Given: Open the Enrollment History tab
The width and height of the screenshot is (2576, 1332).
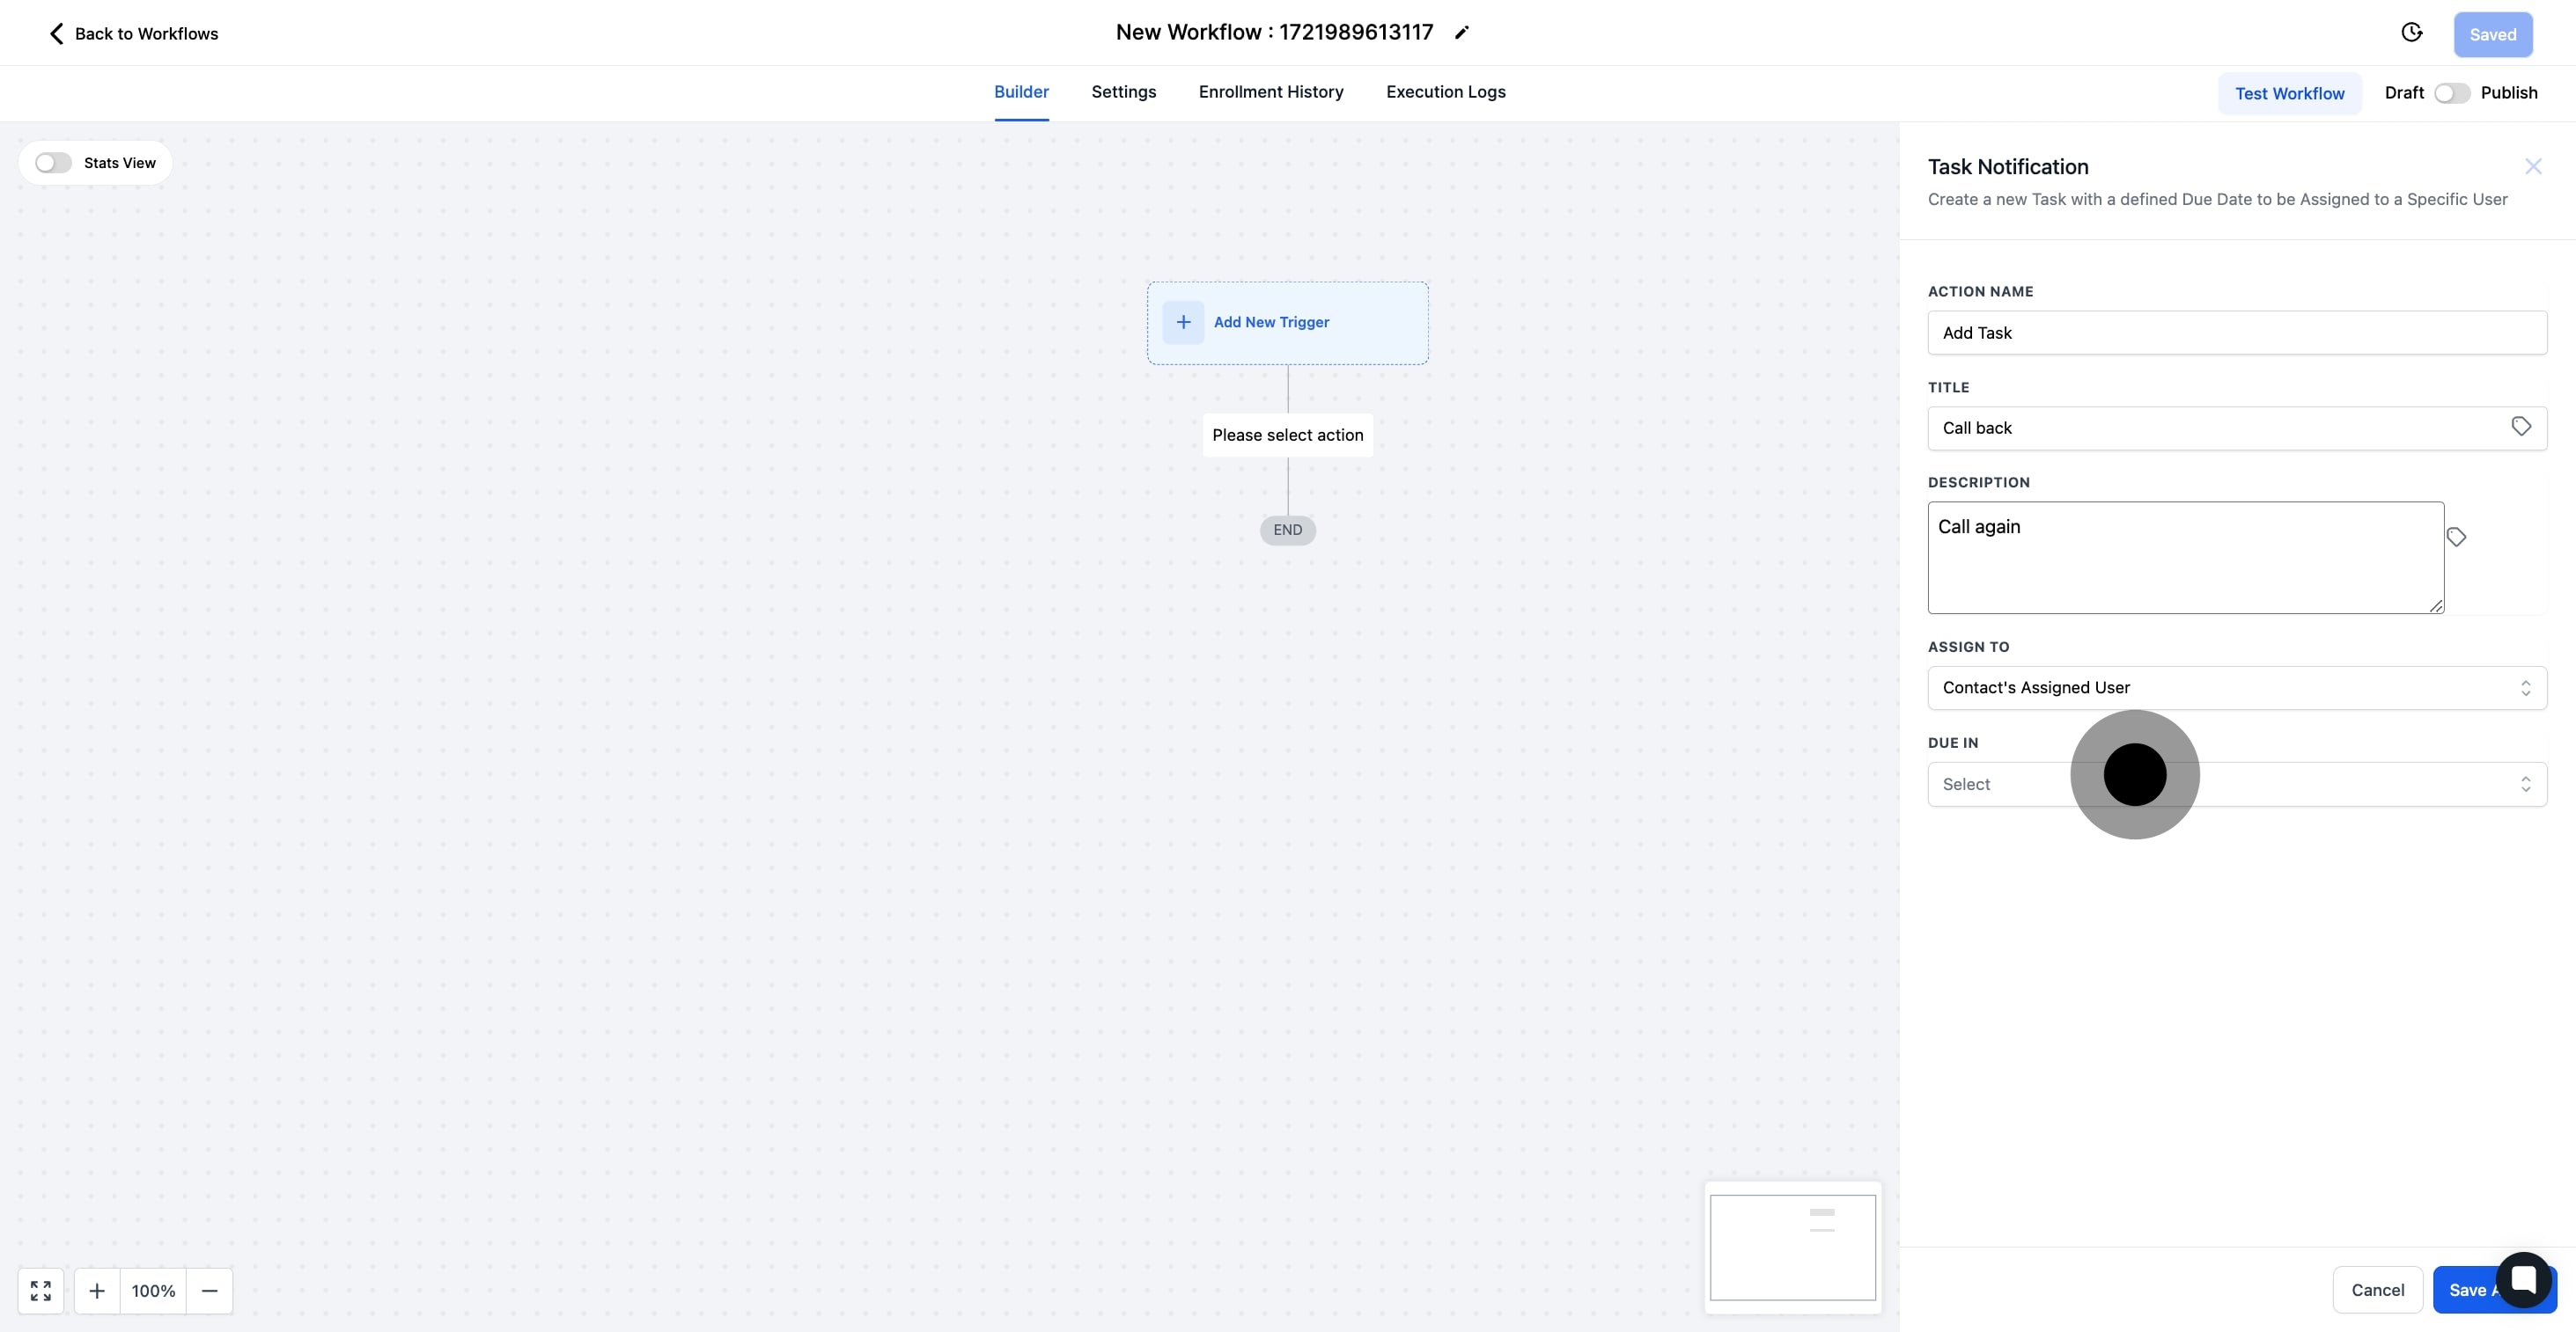Looking at the screenshot, I should click(1270, 91).
